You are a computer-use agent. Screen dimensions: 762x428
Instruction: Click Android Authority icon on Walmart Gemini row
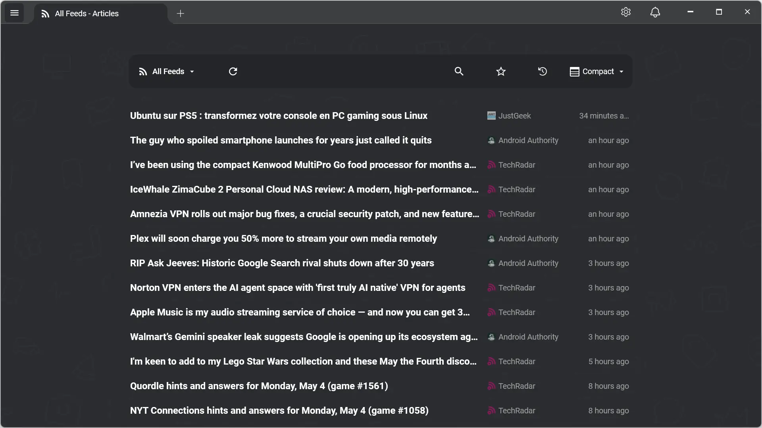pyautogui.click(x=491, y=337)
